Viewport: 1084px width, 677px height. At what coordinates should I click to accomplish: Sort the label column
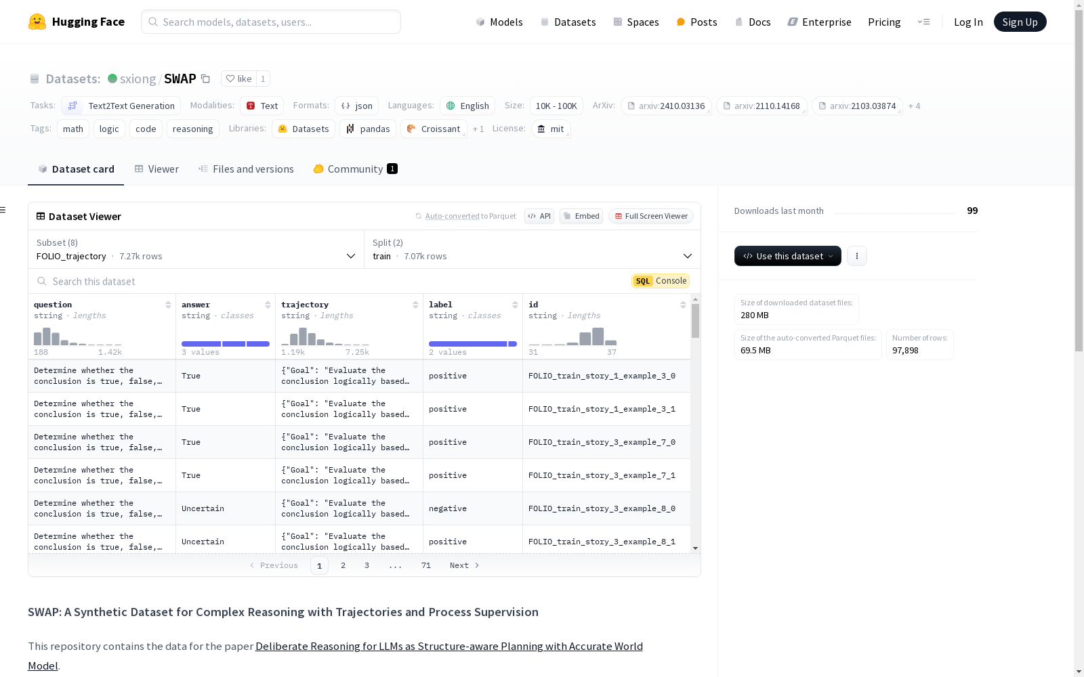[515, 305]
